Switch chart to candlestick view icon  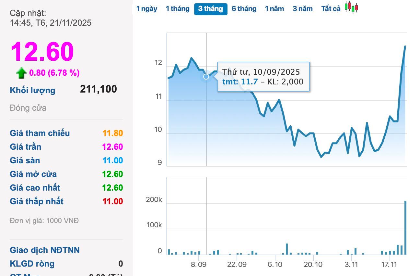351,7
